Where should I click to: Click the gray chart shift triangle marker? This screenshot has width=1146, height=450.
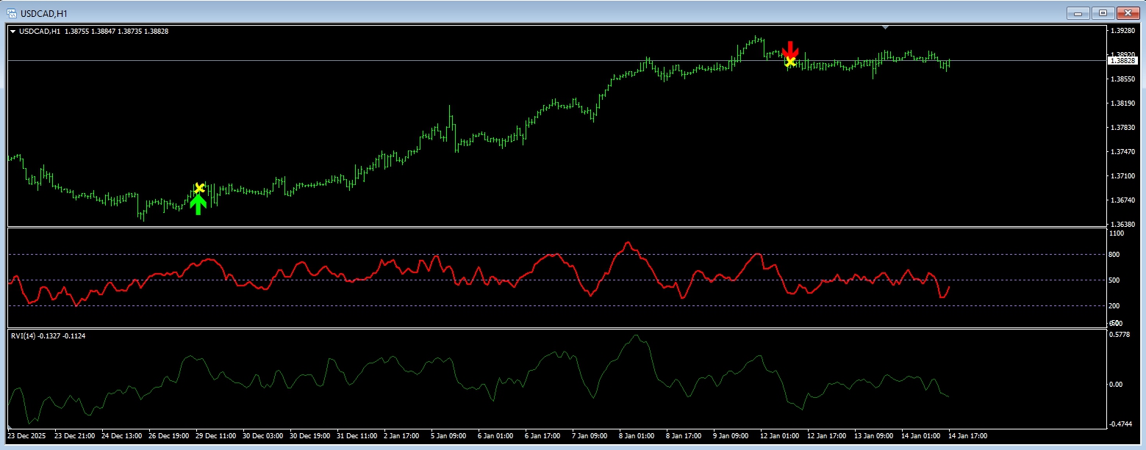coord(885,27)
